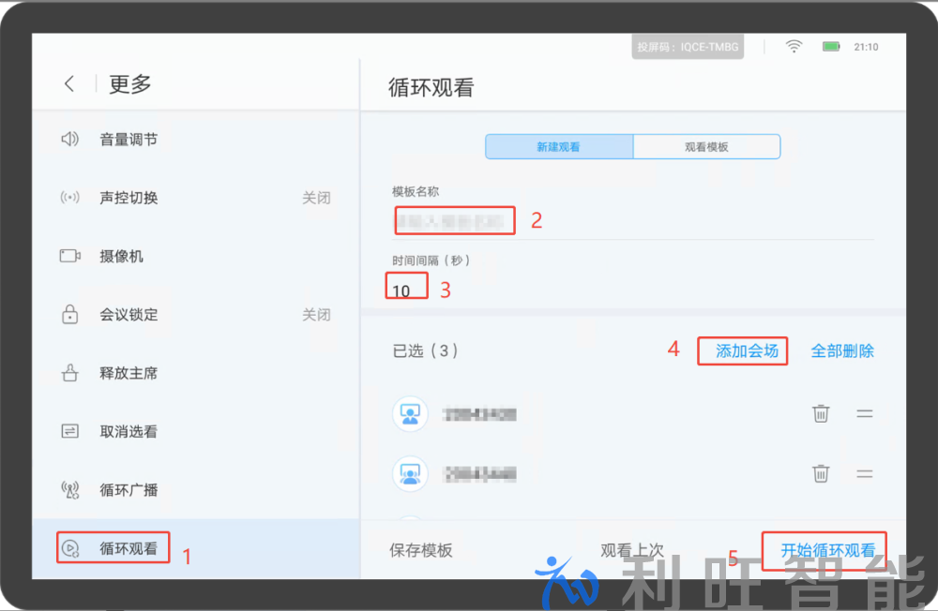Click the 21:10 clock in status bar
The width and height of the screenshot is (938, 611).
866,47
